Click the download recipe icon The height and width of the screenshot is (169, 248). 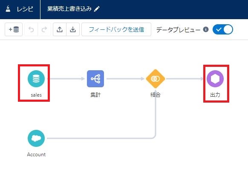point(73,29)
